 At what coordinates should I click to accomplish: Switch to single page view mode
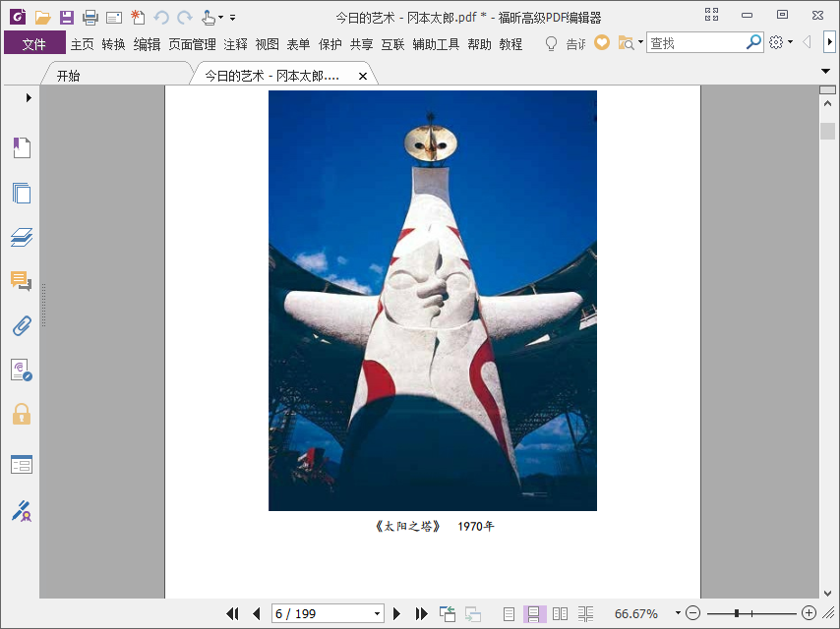pos(509,614)
